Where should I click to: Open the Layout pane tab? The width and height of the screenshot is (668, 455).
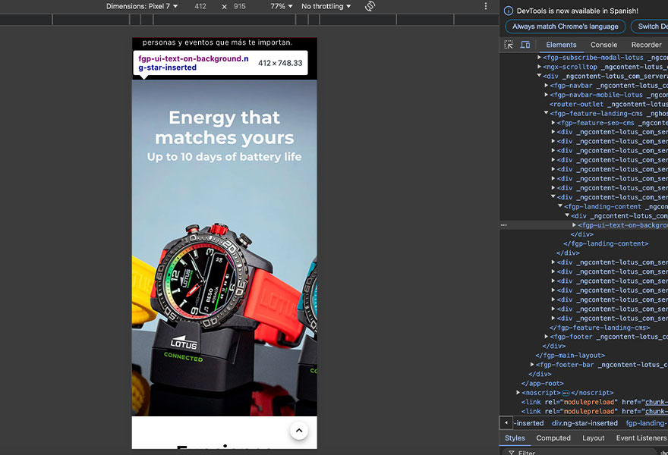pos(593,438)
